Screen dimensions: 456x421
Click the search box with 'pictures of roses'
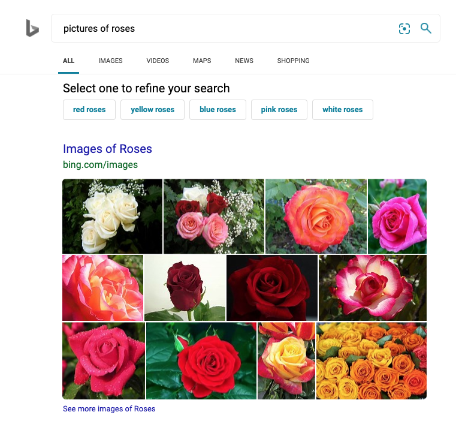tap(222, 28)
